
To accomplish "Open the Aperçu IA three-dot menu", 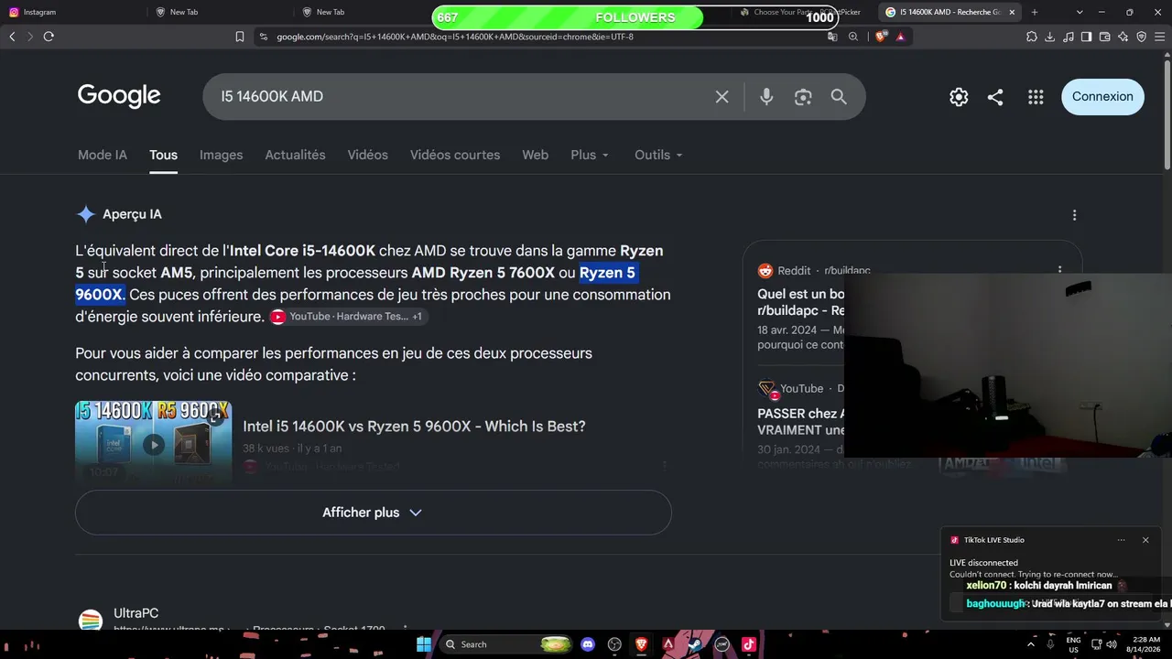I will pyautogui.click(x=1074, y=215).
